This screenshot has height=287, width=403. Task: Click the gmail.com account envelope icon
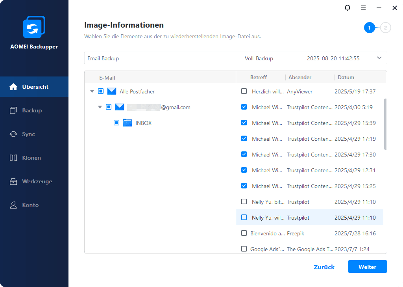click(120, 107)
